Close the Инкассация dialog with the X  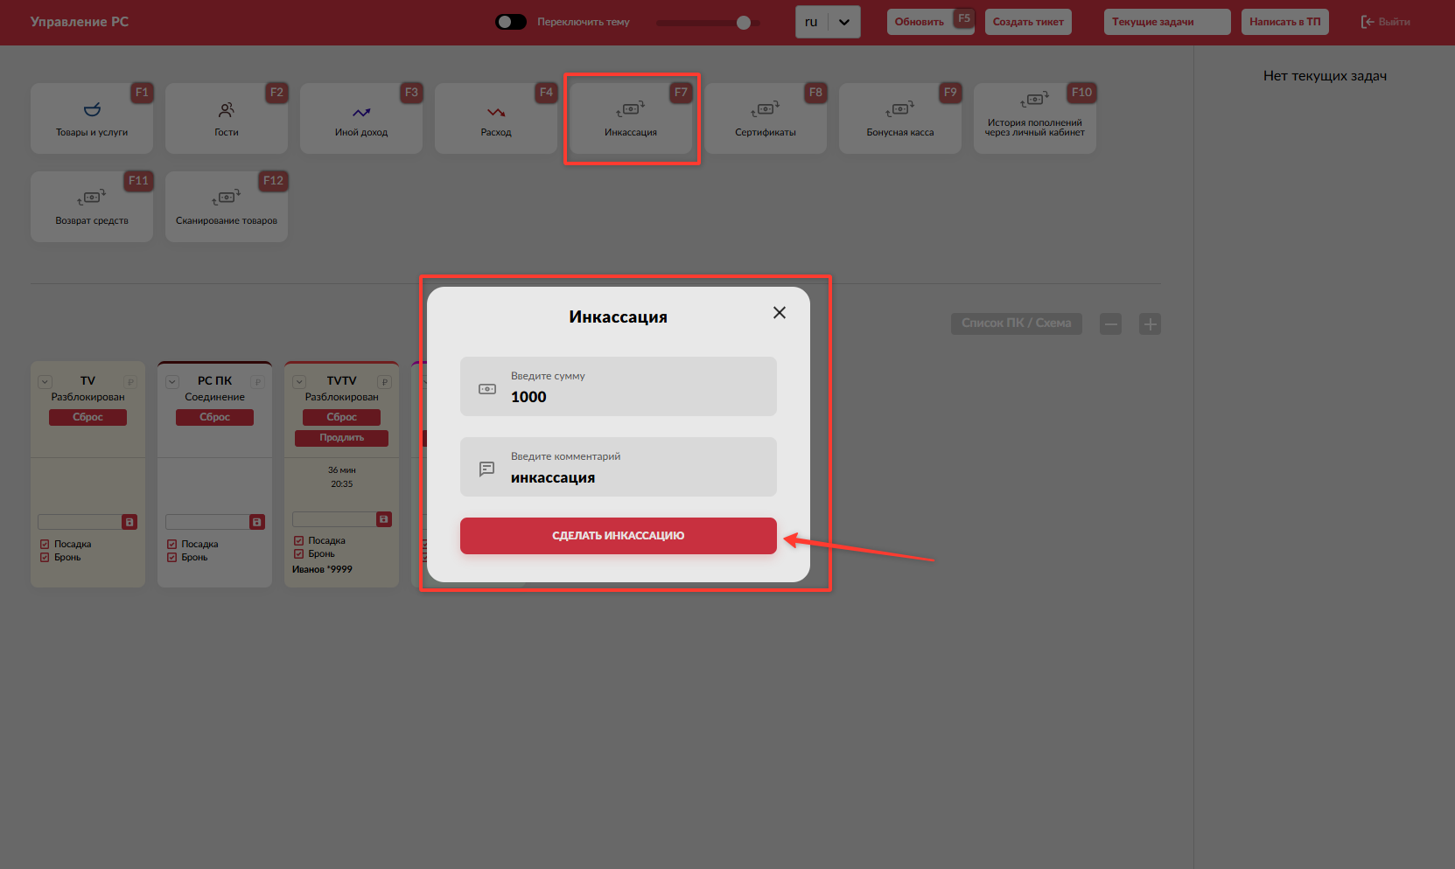(x=780, y=313)
